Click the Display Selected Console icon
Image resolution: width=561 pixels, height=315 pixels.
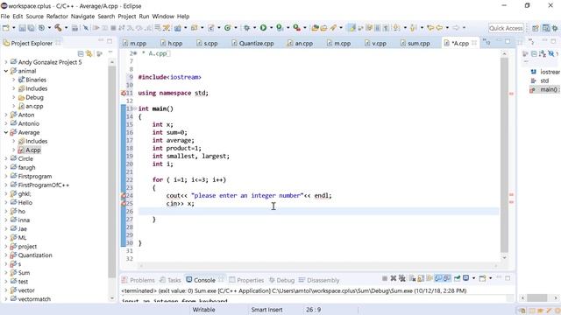pos(466,278)
